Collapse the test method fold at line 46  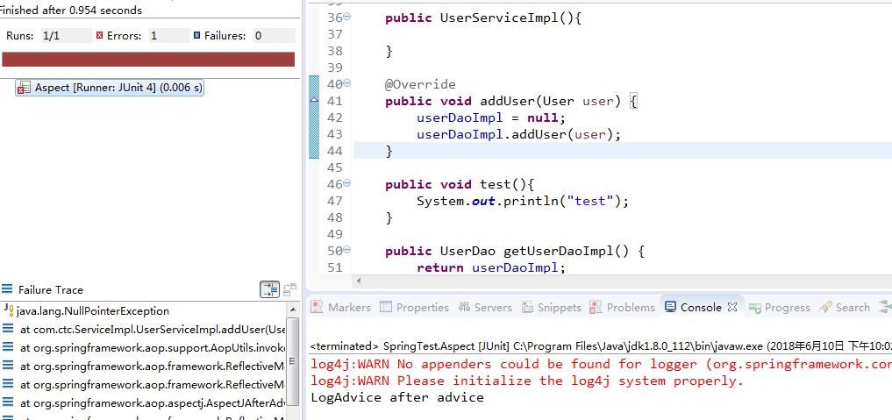point(347,183)
